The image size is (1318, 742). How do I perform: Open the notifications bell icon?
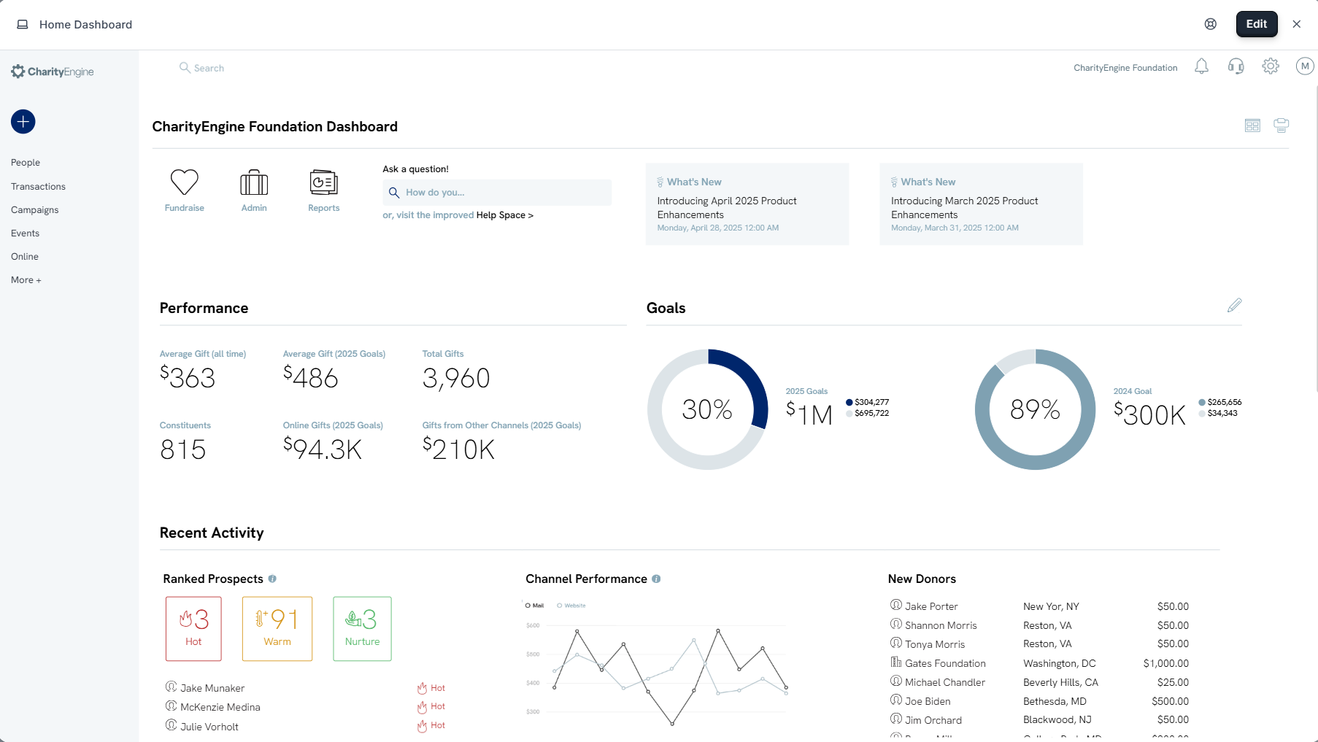point(1201,66)
